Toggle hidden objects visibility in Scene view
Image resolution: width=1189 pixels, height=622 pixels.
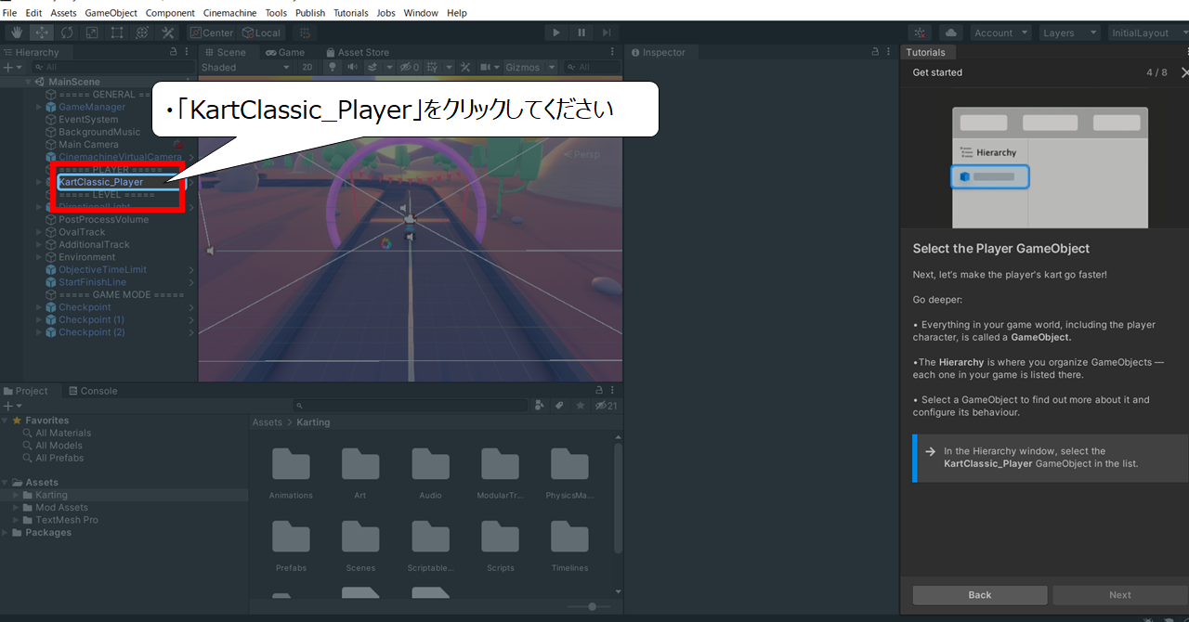click(410, 67)
